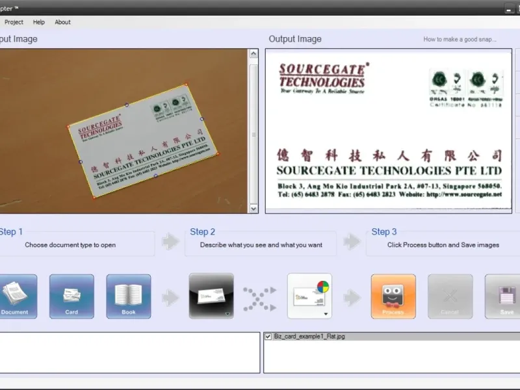Click the bottom corner handle of card outline
Image resolution: width=520 pixels, height=390 pixels.
[x=94, y=198]
